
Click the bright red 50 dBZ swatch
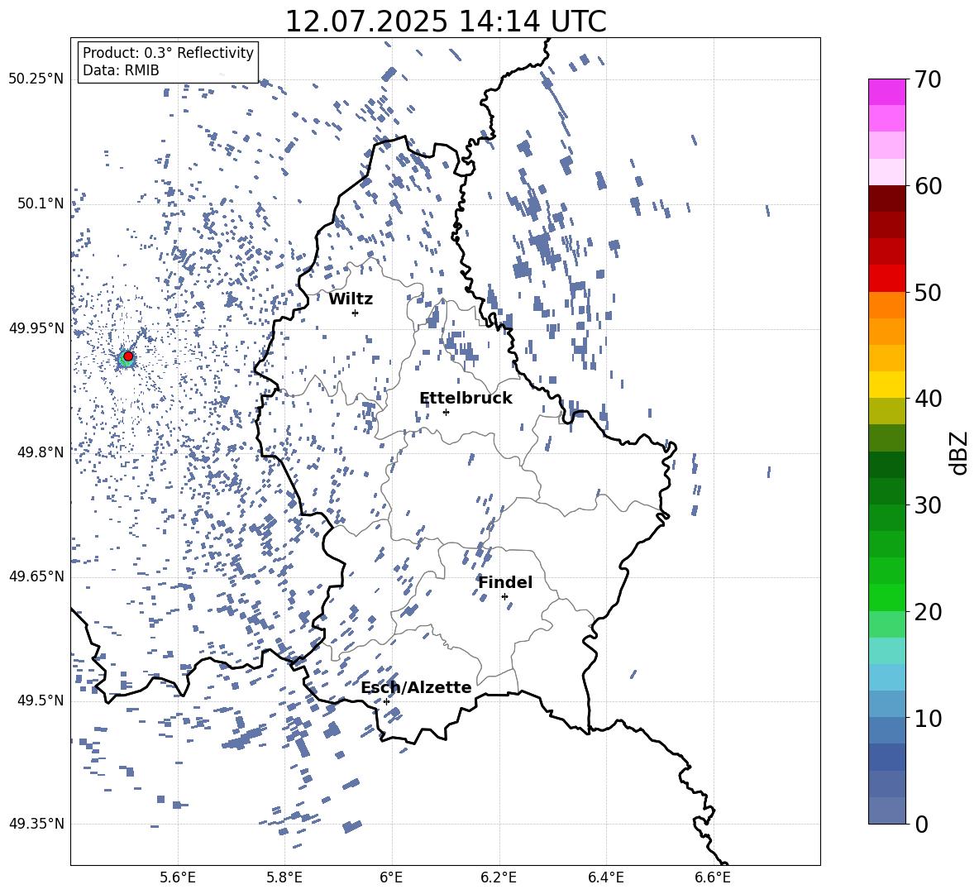pos(887,279)
